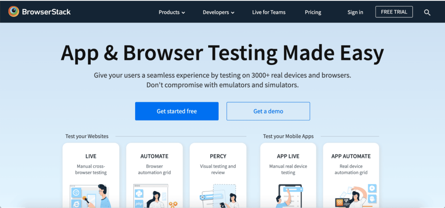Click the Get a demo button

click(268, 111)
